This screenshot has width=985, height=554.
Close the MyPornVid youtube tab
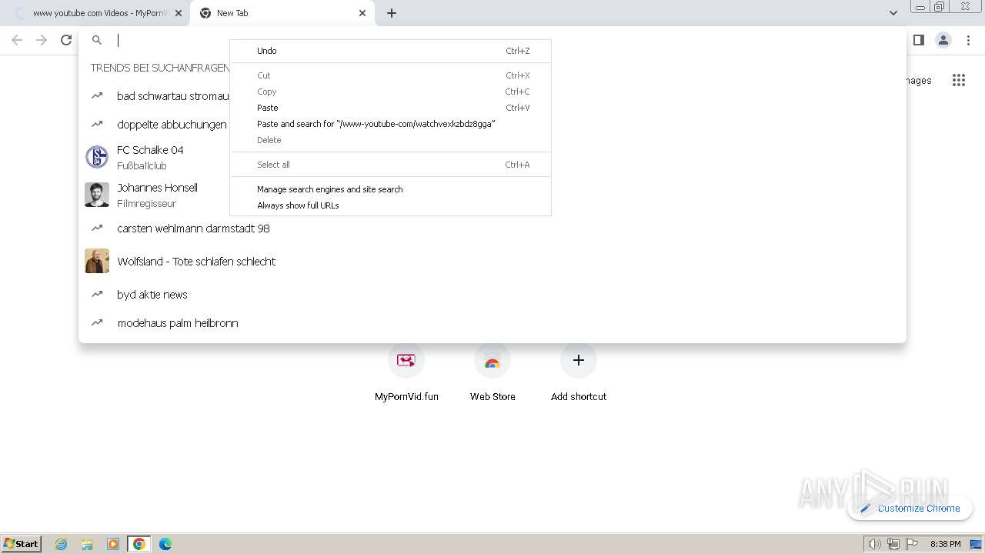[x=179, y=13]
